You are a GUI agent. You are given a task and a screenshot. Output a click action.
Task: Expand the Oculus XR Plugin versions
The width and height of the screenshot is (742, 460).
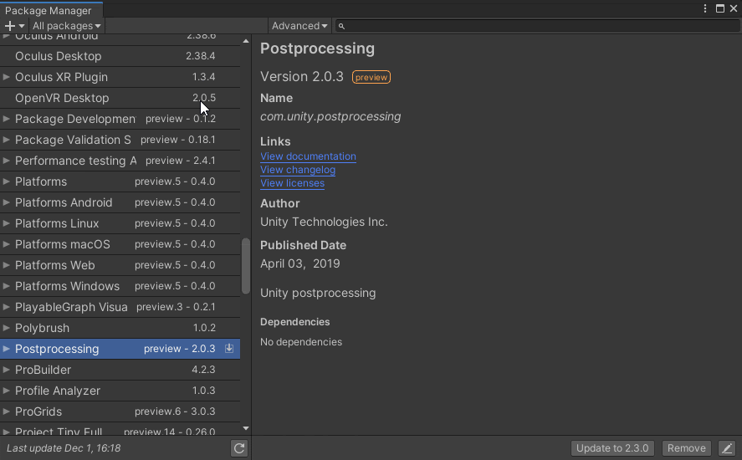(x=6, y=77)
